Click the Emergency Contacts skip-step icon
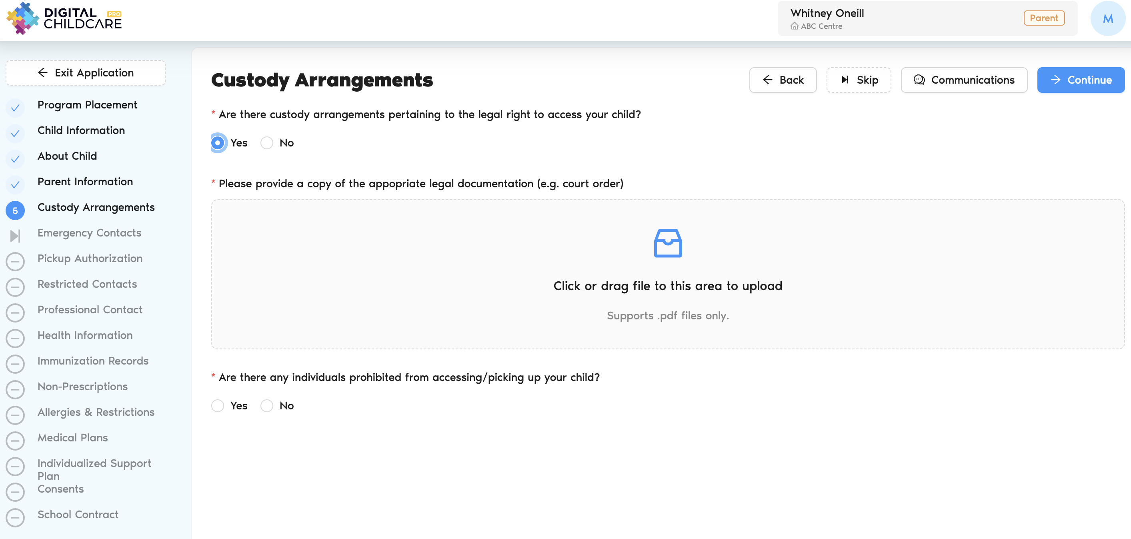Screen dimensions: 1131x539 tap(15, 236)
